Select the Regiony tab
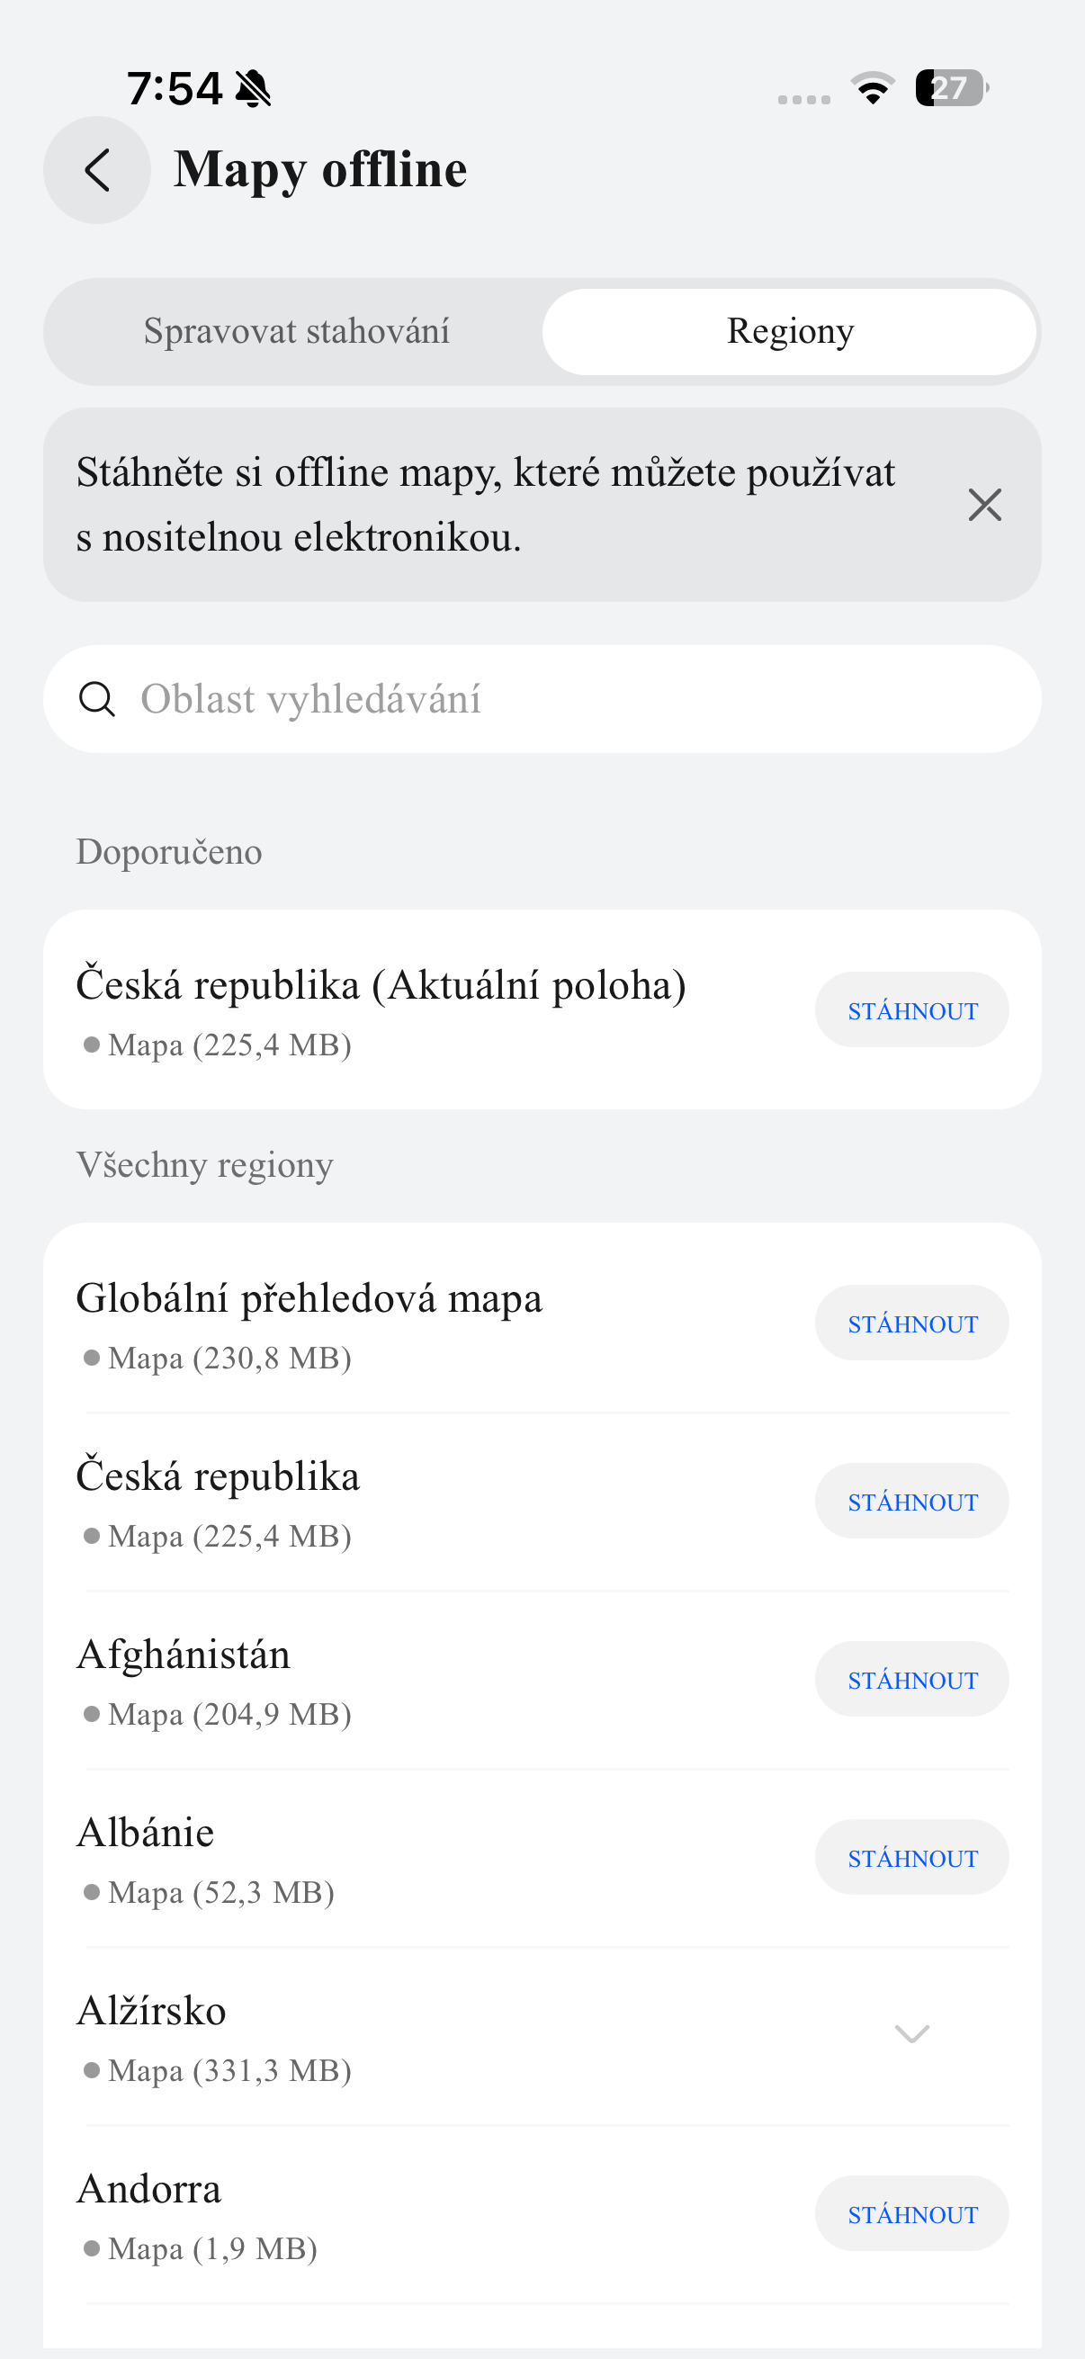 (x=789, y=331)
